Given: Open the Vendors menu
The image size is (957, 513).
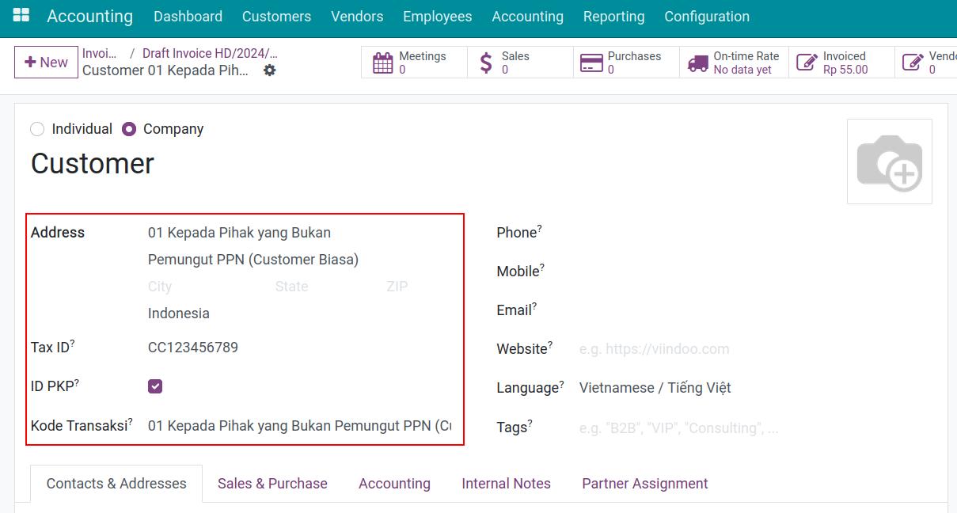Looking at the screenshot, I should click(357, 17).
